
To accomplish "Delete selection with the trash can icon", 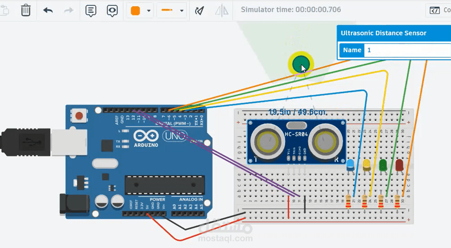I will click(x=26, y=11).
